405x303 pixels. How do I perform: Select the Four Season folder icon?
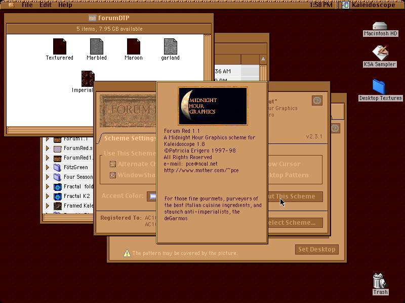pos(57,177)
